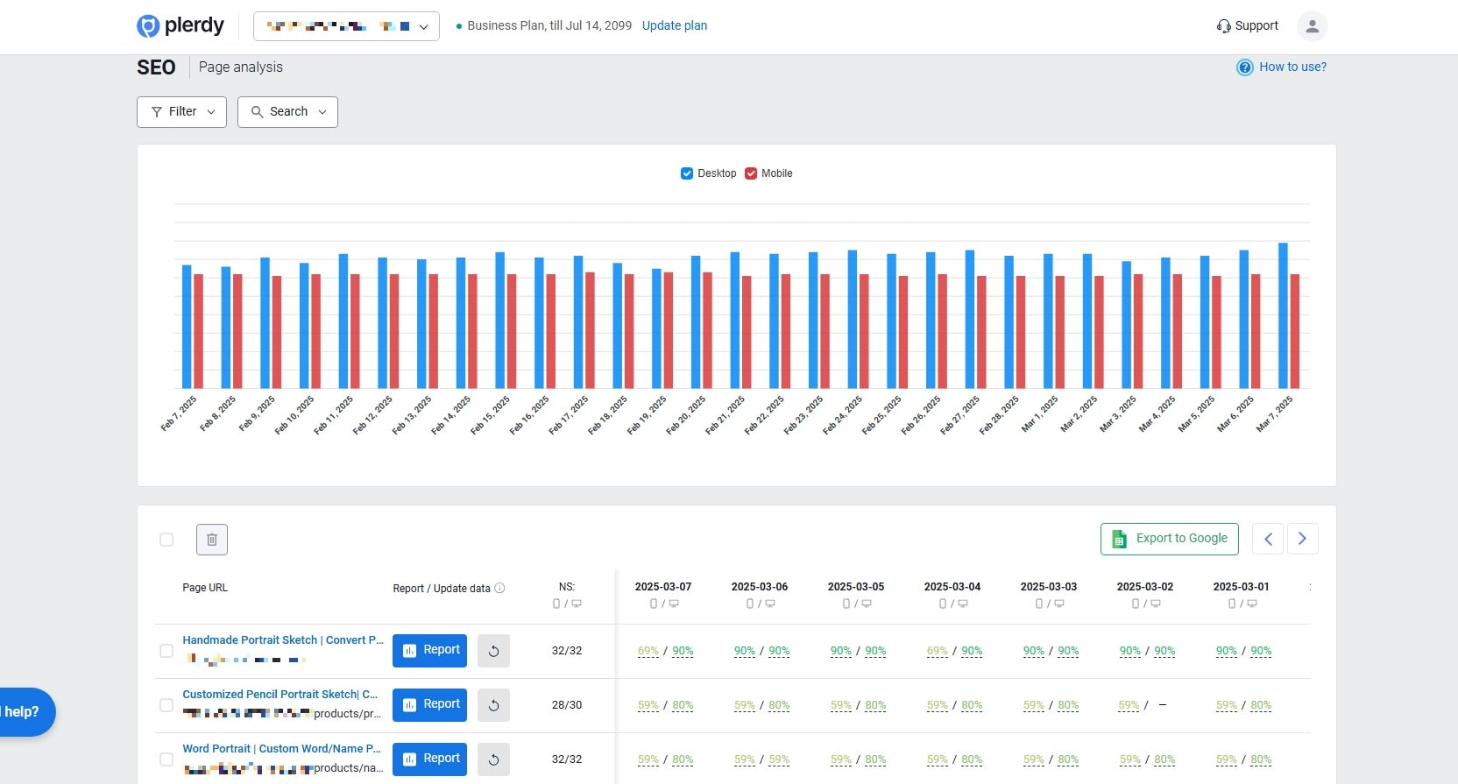Image resolution: width=1458 pixels, height=784 pixels.
Task: Click info icon beside Report / Update data
Action: (499, 589)
